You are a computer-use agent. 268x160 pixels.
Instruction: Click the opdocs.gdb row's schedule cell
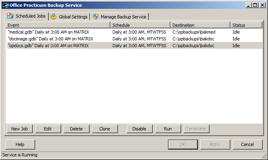pyautogui.click(x=139, y=46)
